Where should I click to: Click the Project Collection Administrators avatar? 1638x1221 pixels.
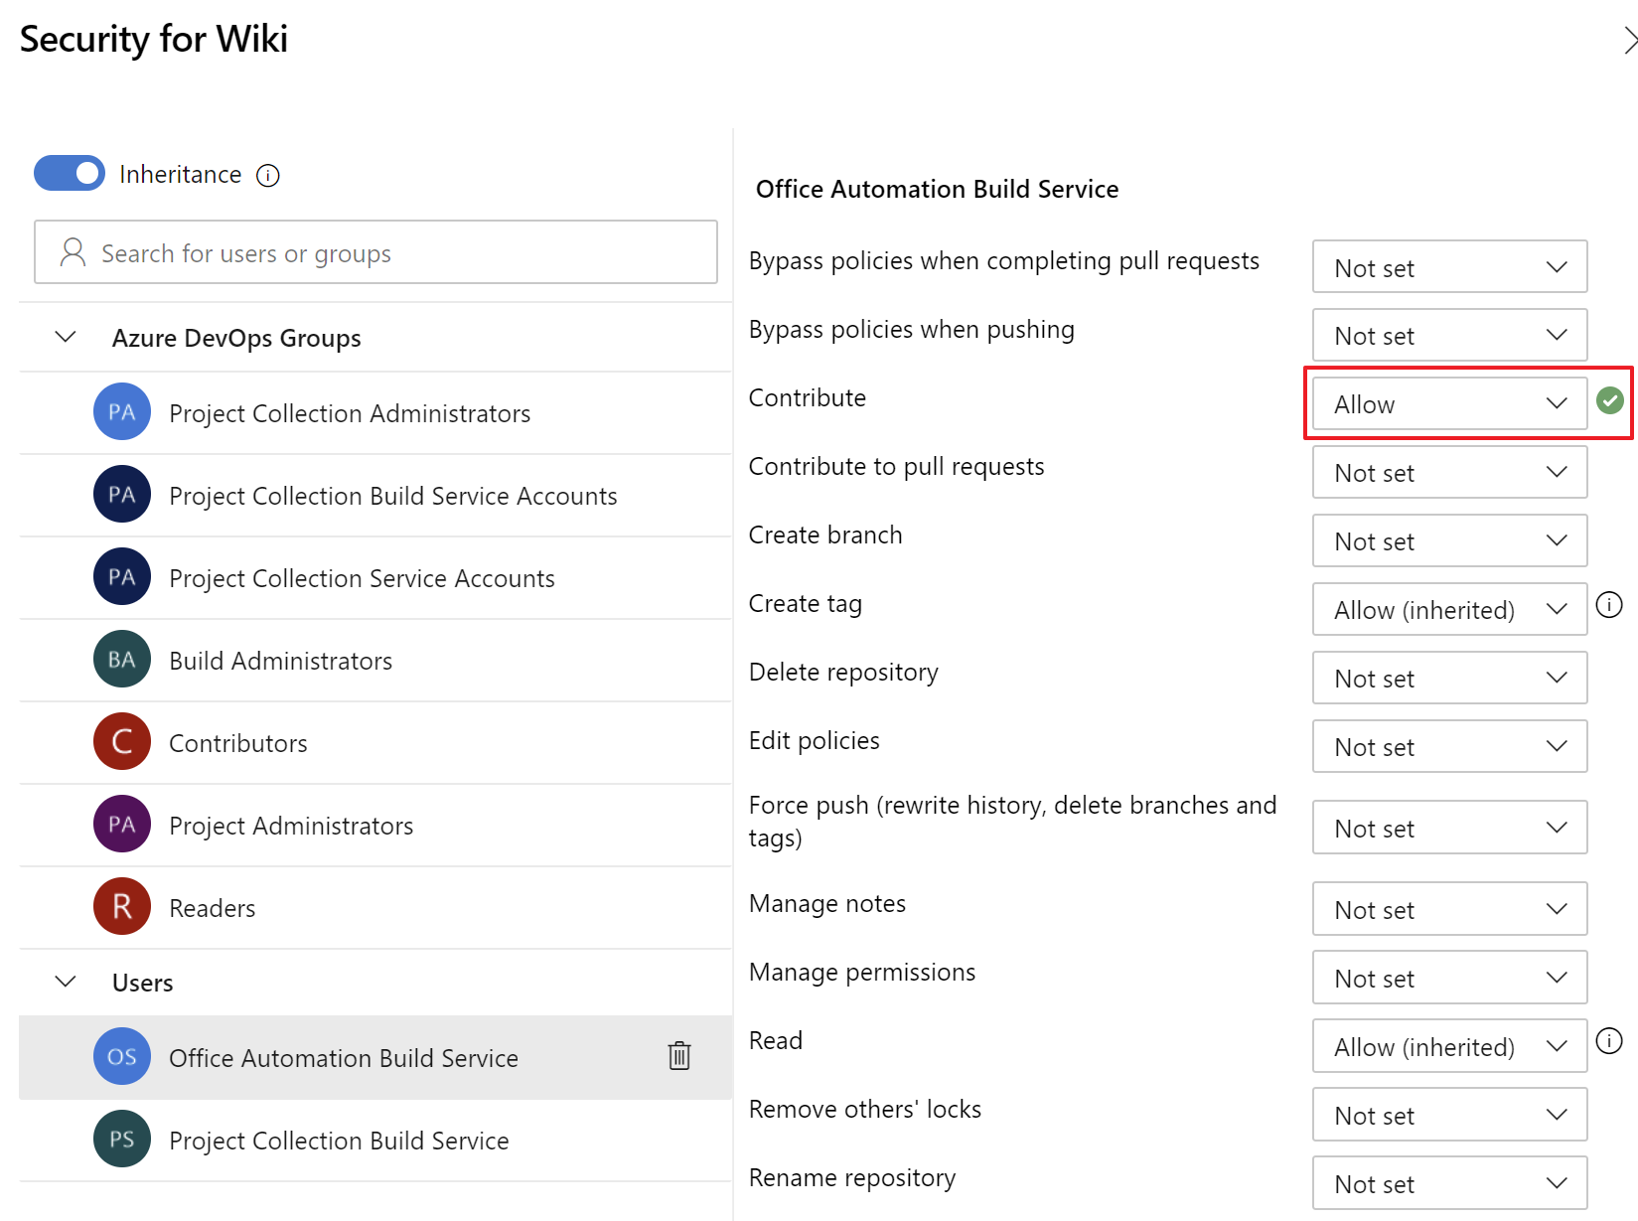point(122,411)
